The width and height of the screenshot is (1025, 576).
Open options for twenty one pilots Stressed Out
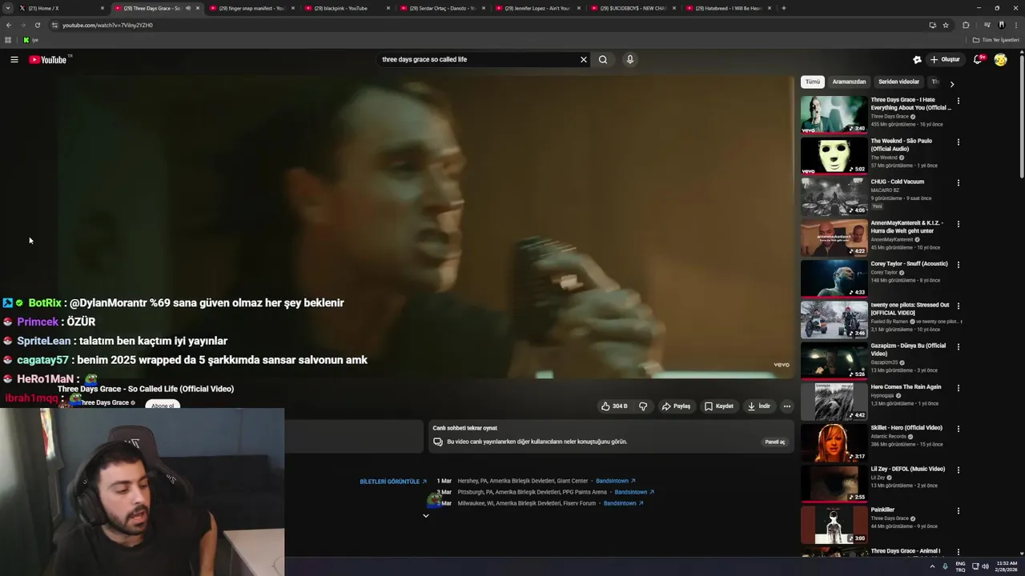pyautogui.click(x=959, y=306)
